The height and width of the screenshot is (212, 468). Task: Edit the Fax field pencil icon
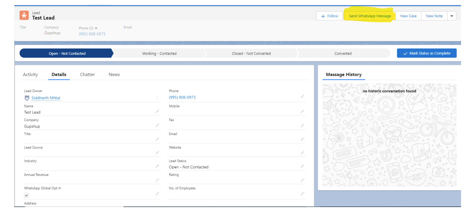[x=302, y=125]
